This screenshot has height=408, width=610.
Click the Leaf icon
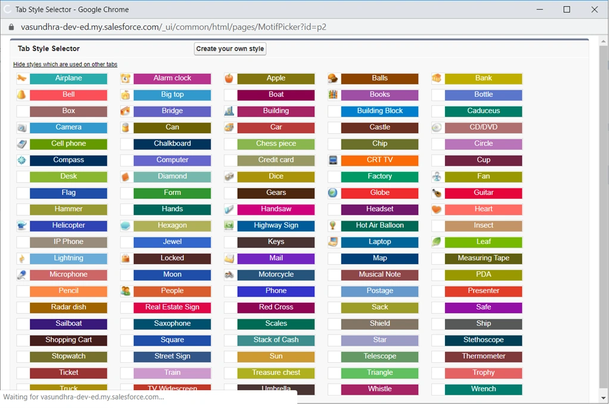point(437,242)
